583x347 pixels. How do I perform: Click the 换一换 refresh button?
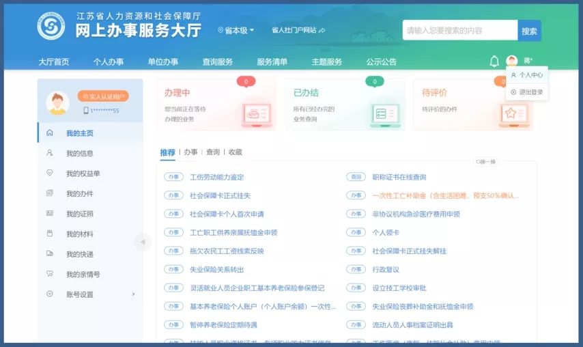point(486,162)
